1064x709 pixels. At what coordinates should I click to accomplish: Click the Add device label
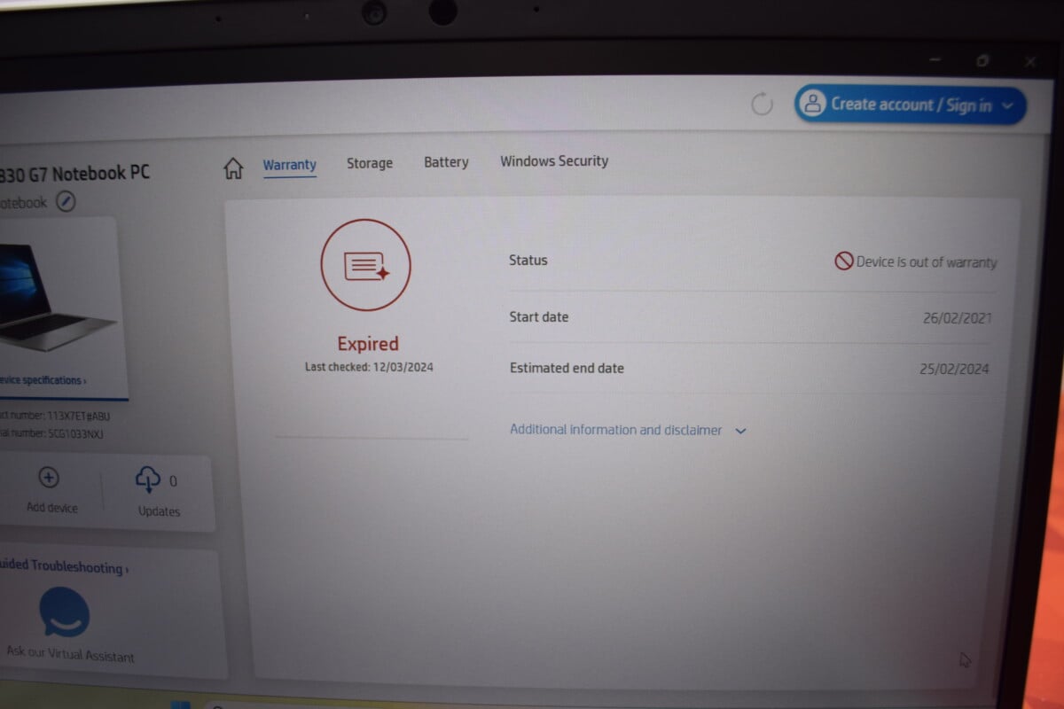click(51, 508)
